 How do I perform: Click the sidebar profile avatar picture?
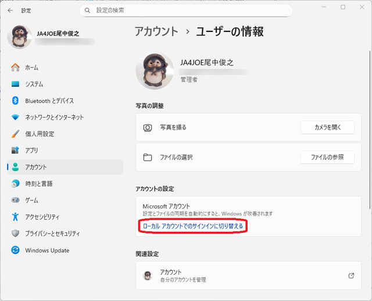point(19,37)
